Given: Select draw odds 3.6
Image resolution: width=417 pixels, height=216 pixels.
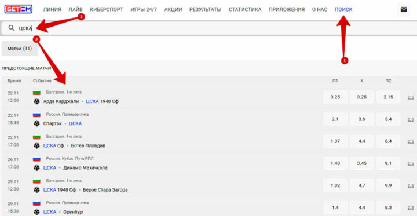Looking at the screenshot, I should tap(361, 119).
